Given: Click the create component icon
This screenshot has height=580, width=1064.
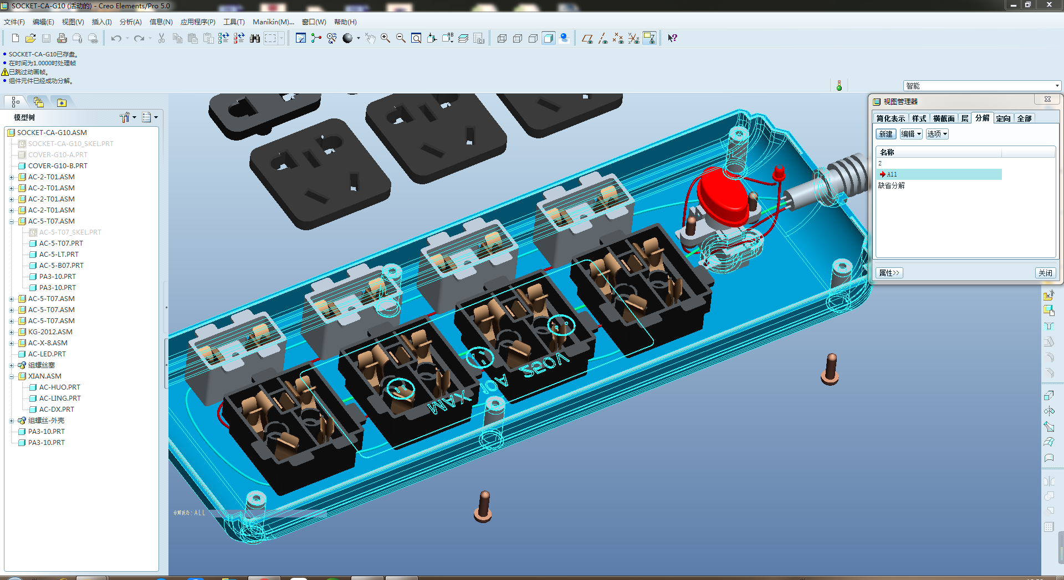Looking at the screenshot, I should tap(1048, 310).
